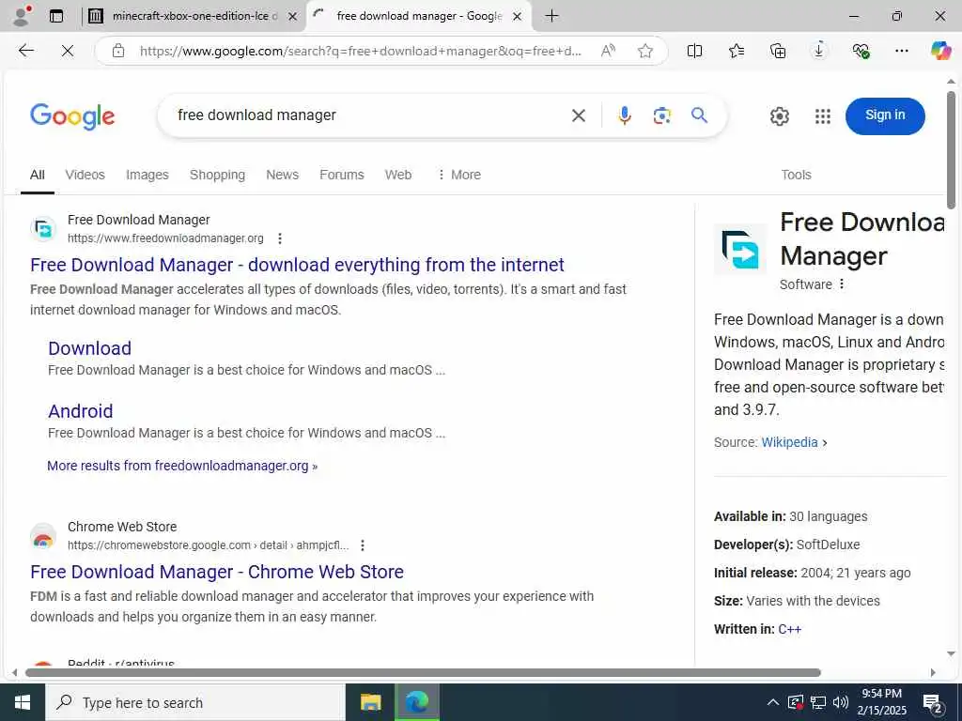962x721 pixels.
Task: Click the taskbar search box
Action: [x=195, y=702]
